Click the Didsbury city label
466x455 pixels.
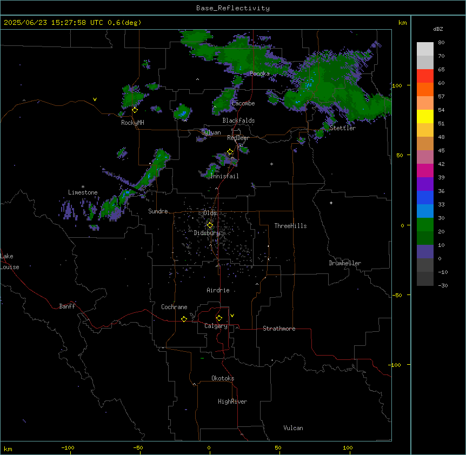207,233
